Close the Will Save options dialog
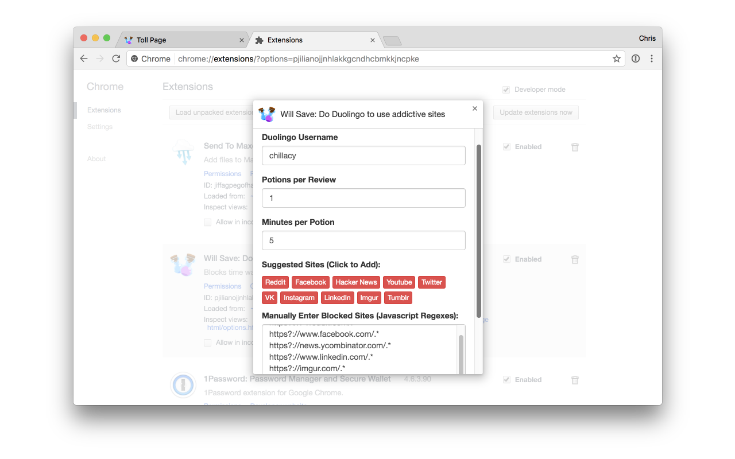 pos(475,108)
